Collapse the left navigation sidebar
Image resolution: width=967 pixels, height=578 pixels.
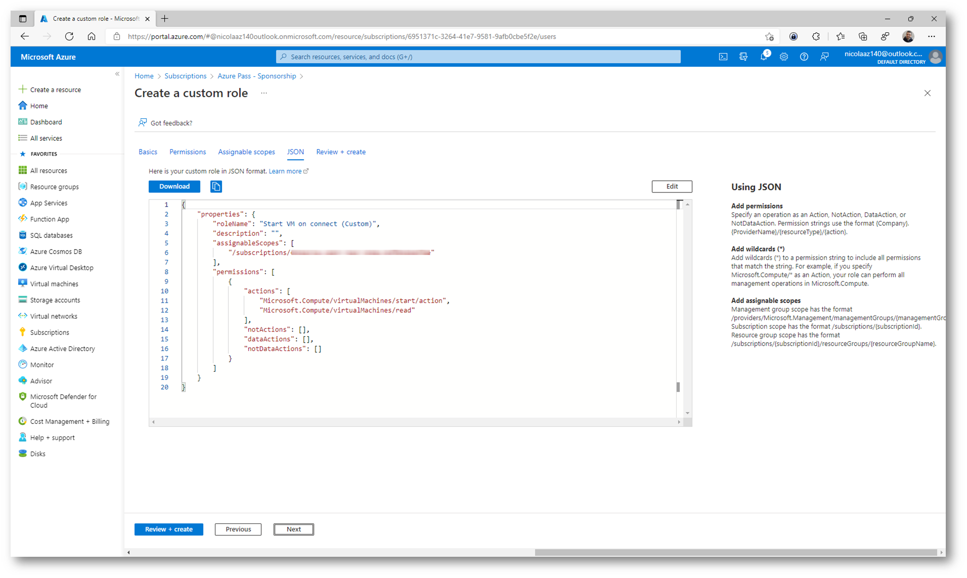pos(117,74)
